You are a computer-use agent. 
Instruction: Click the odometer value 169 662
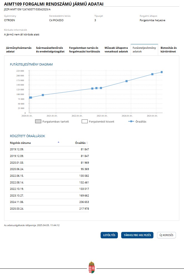coord(84,195)
